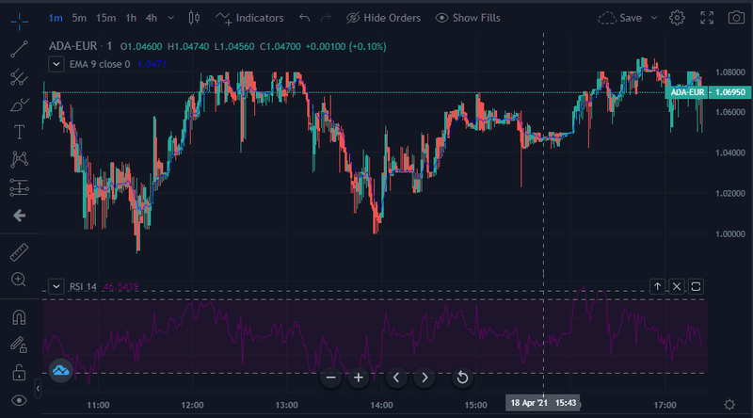The image size is (753, 418).
Task: Select the crosshair cursor tool
Action: pyautogui.click(x=19, y=21)
